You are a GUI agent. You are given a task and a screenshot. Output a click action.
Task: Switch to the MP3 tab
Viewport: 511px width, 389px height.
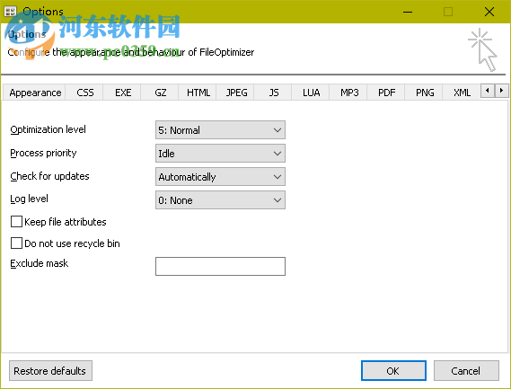(x=349, y=93)
